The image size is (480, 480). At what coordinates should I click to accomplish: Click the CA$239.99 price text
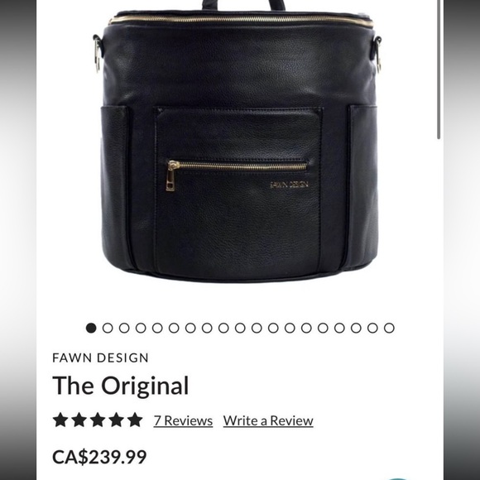(x=99, y=457)
